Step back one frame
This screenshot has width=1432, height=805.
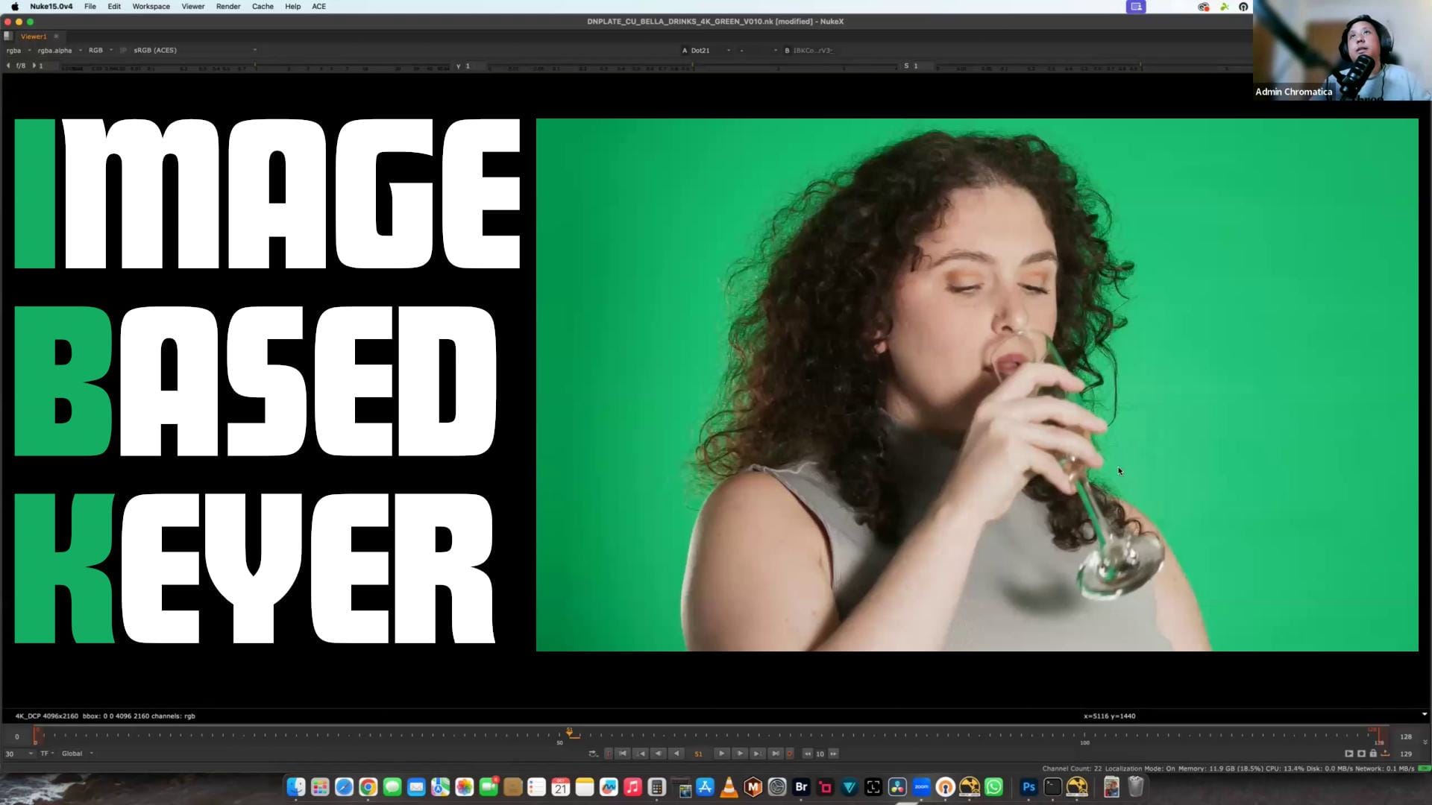(659, 754)
